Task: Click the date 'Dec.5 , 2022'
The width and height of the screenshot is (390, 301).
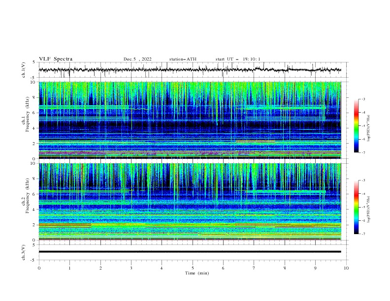Action: pos(137,59)
